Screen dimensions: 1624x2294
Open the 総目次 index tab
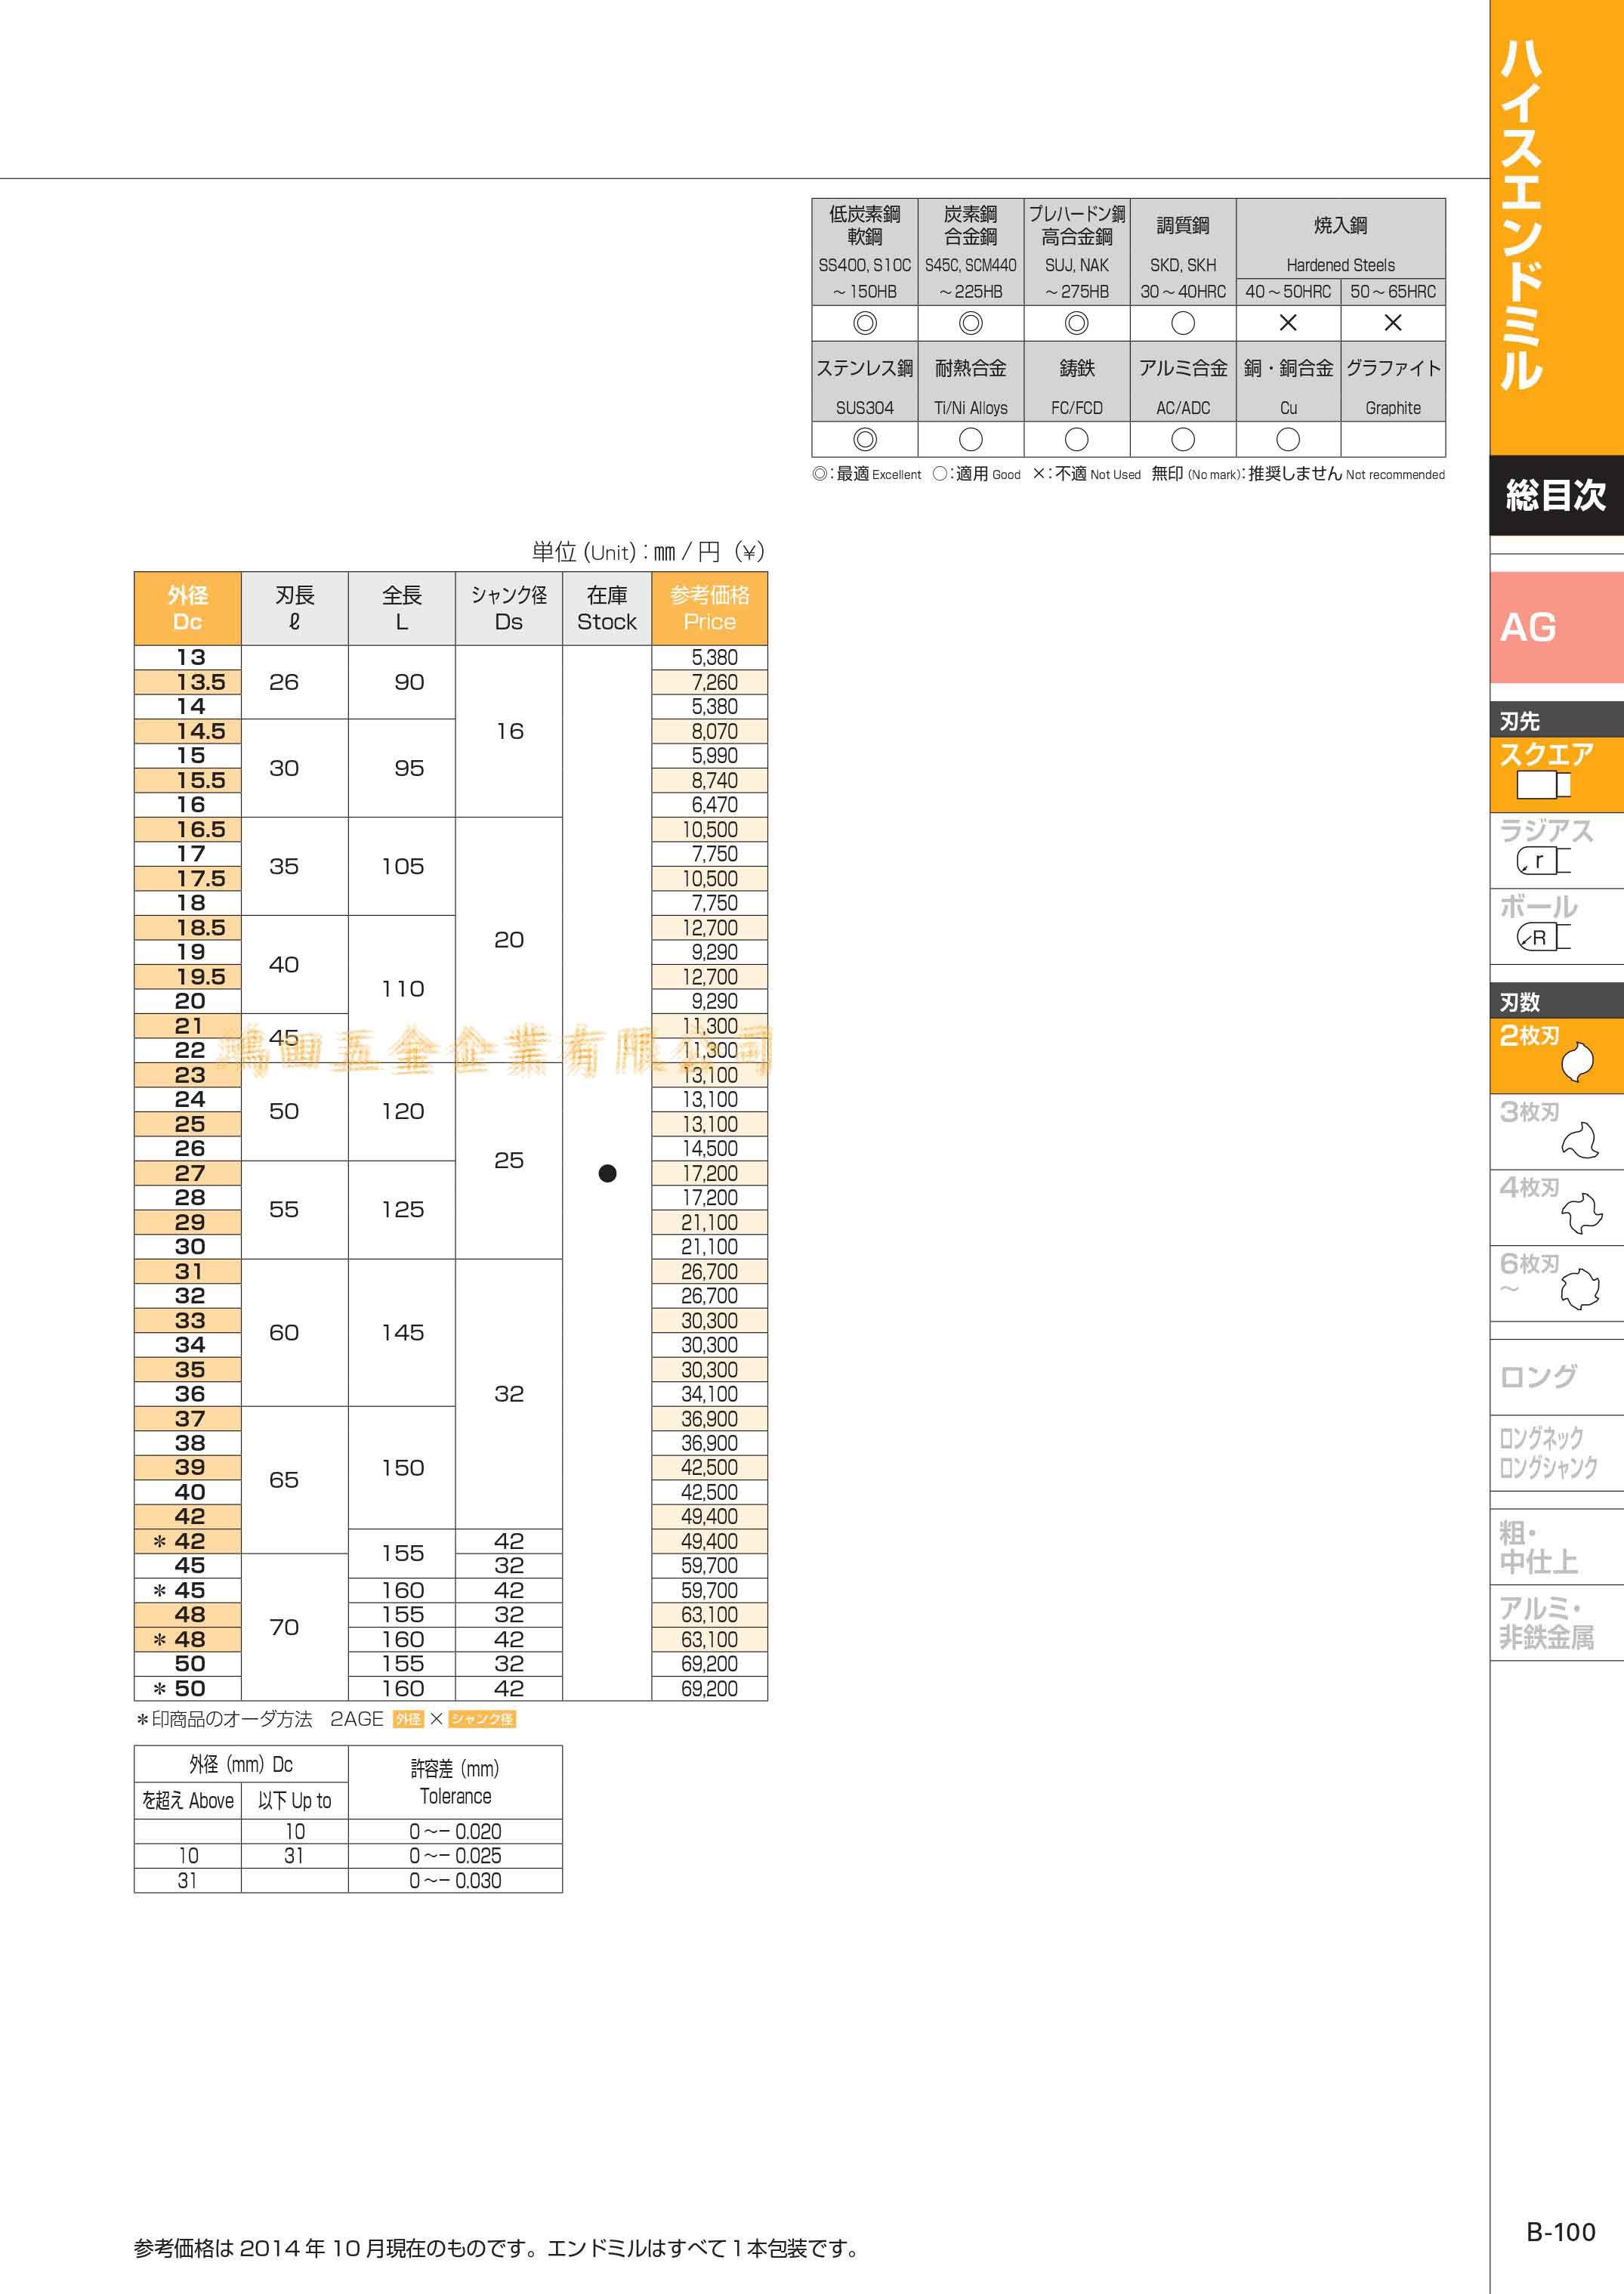point(1555,495)
